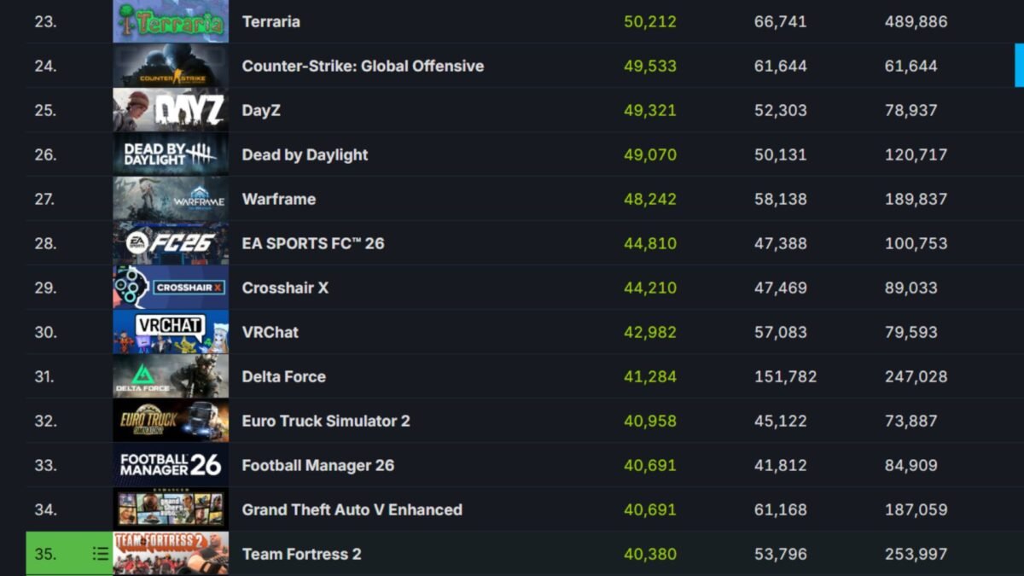Open the DayZ game thumbnail
Viewport: 1024px width, 576px height.
click(171, 110)
